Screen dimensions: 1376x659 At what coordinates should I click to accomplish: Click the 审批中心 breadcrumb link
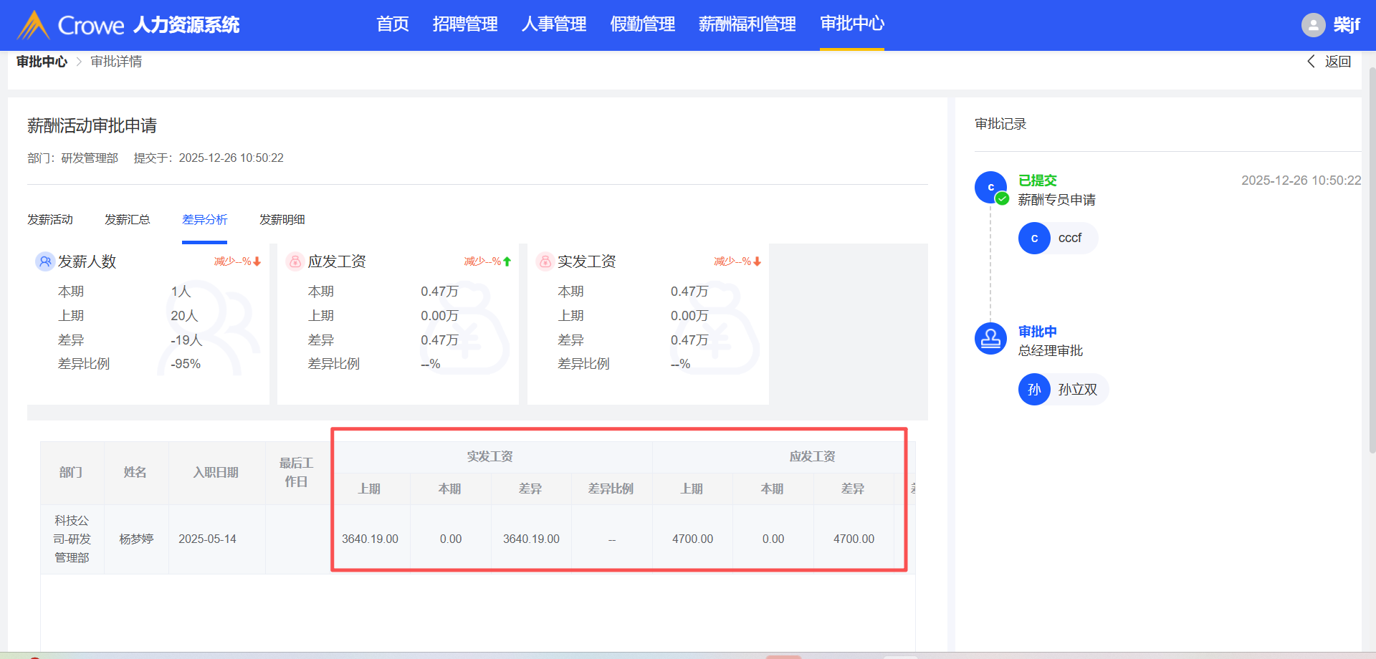(42, 62)
